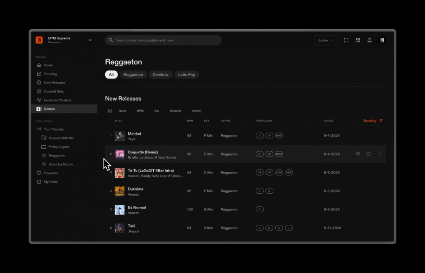This screenshot has height=273, width=425.
Task: Open notifications bell
Action: coord(370,40)
